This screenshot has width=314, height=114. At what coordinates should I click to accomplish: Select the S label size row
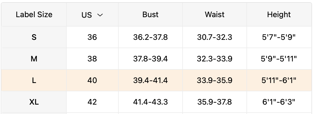coord(34,37)
